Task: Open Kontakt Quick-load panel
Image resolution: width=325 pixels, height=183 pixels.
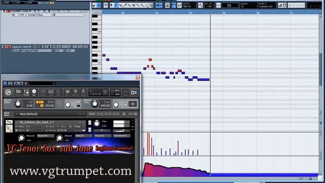Action: 58,93
